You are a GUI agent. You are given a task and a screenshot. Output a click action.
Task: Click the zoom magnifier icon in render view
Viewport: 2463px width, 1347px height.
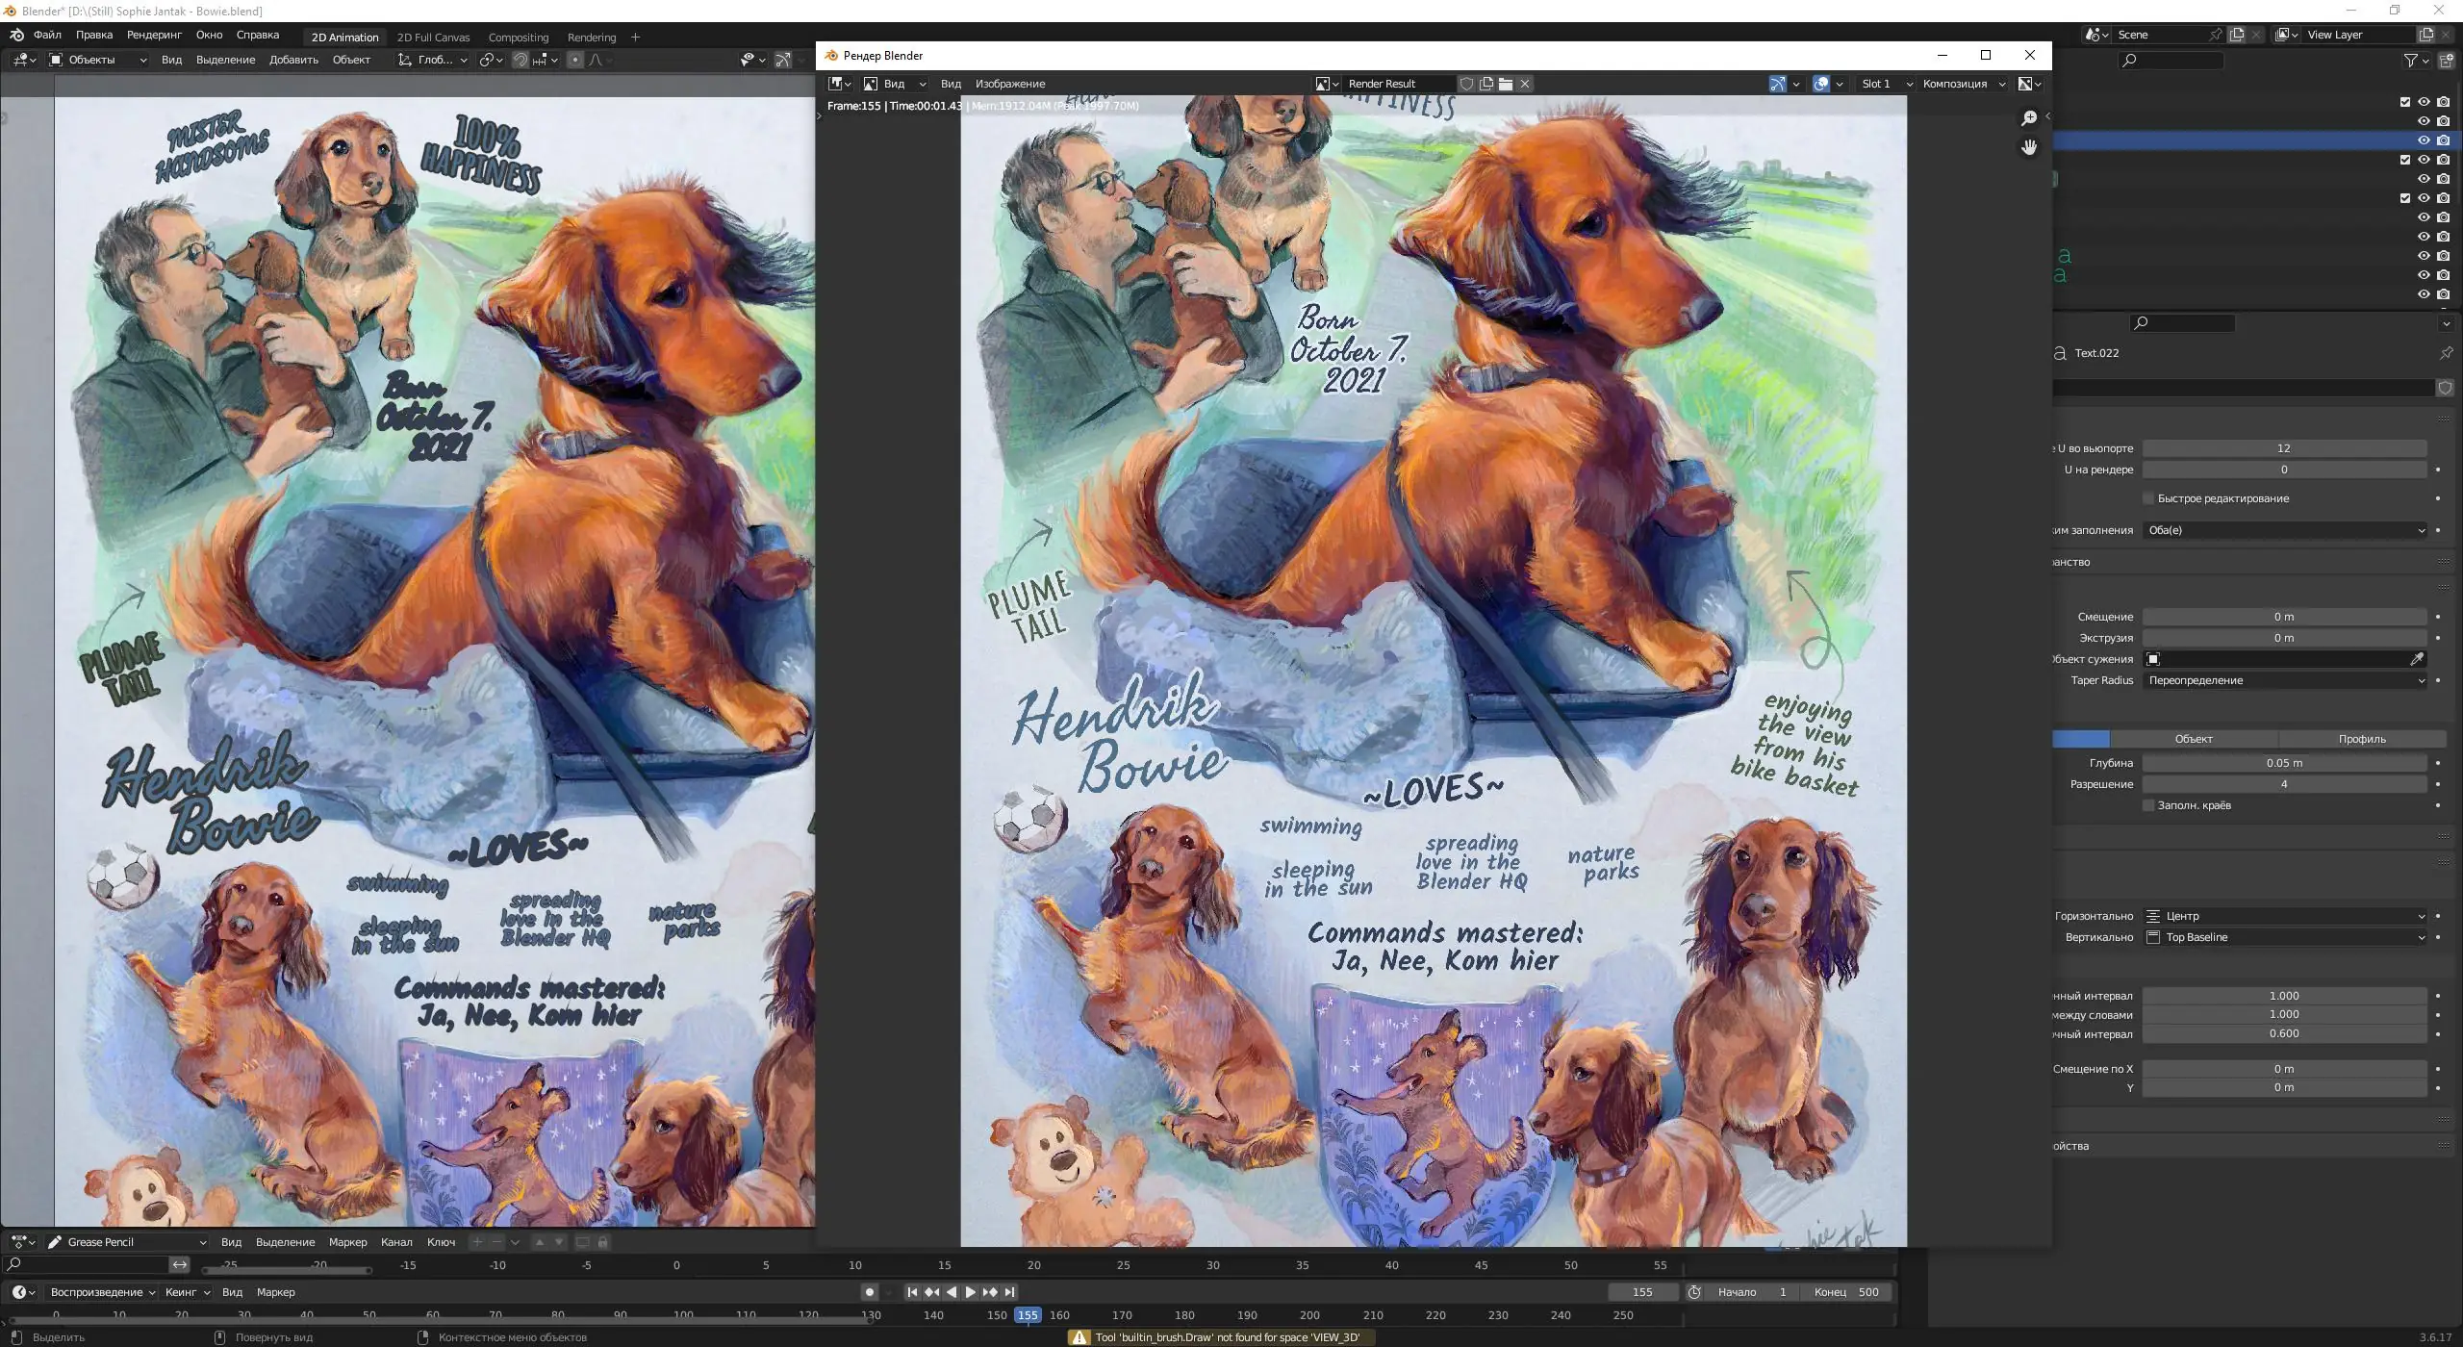tap(2029, 117)
